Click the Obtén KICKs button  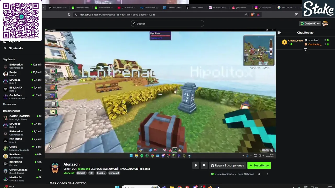[310, 23]
